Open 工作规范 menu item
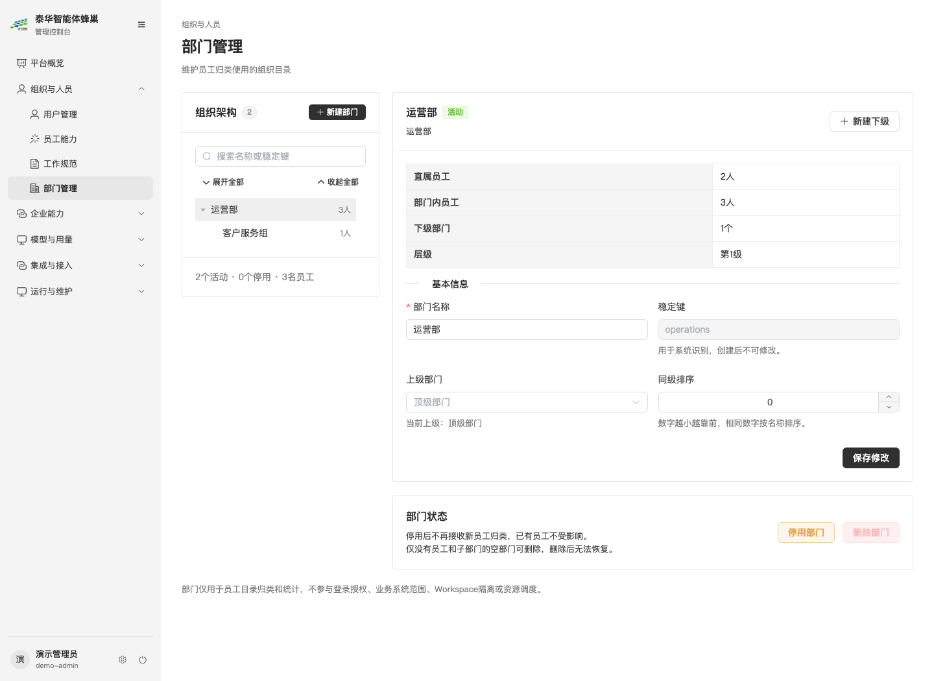 click(80, 163)
